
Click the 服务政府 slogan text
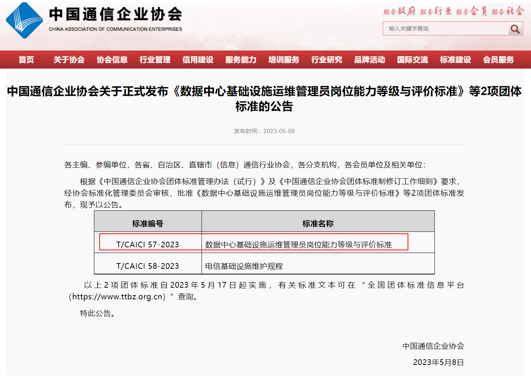tap(400, 11)
